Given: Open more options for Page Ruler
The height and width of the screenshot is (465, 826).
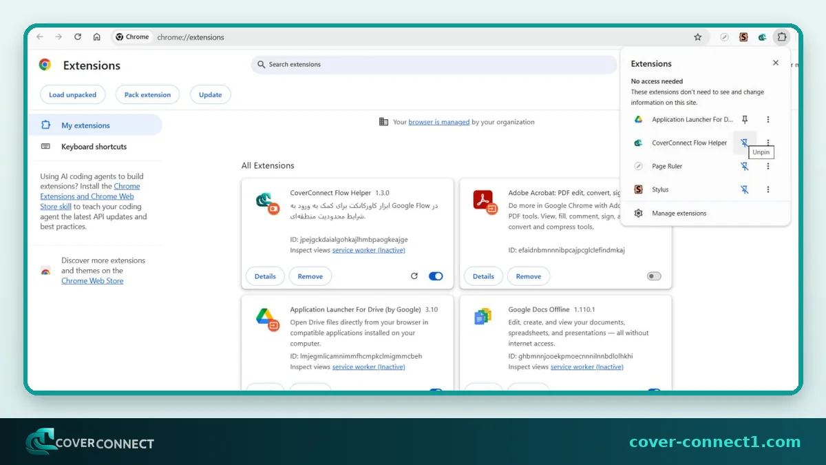Looking at the screenshot, I should [x=768, y=166].
